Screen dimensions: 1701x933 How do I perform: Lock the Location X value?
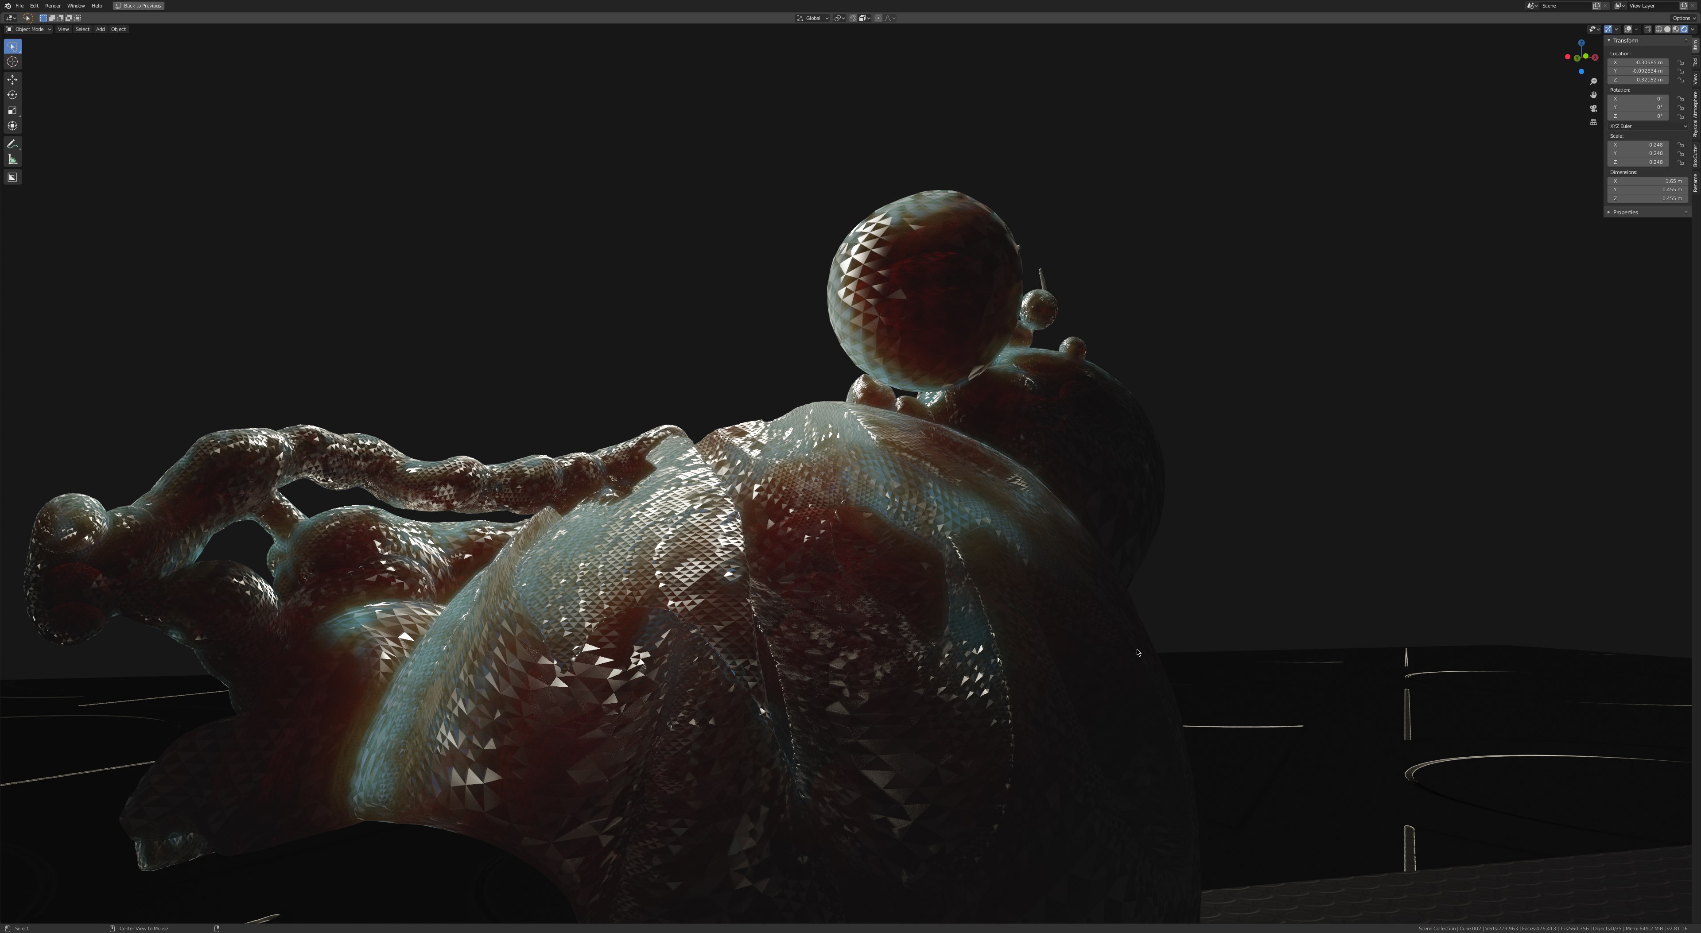[x=1681, y=63]
